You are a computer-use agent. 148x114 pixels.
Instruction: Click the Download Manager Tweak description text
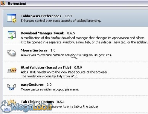click(x=84, y=40)
